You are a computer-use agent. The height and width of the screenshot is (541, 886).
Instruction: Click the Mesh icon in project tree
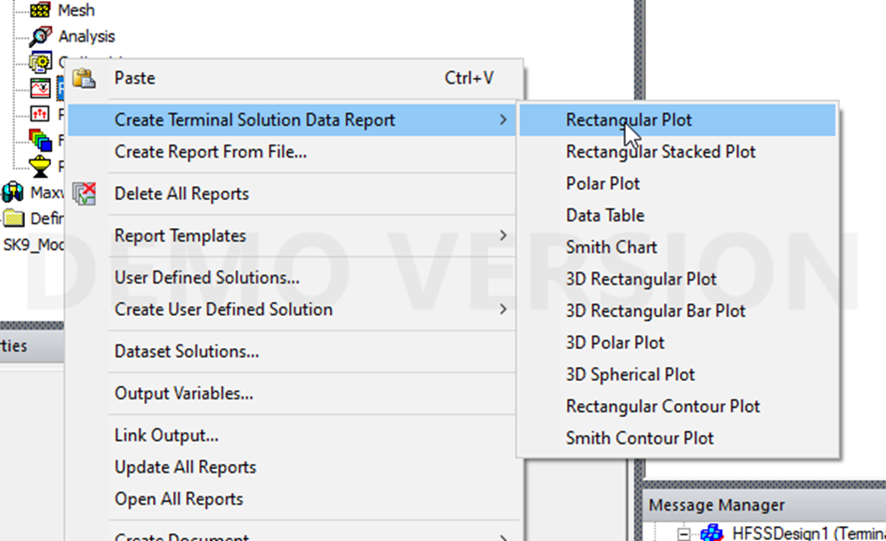pyautogui.click(x=40, y=11)
